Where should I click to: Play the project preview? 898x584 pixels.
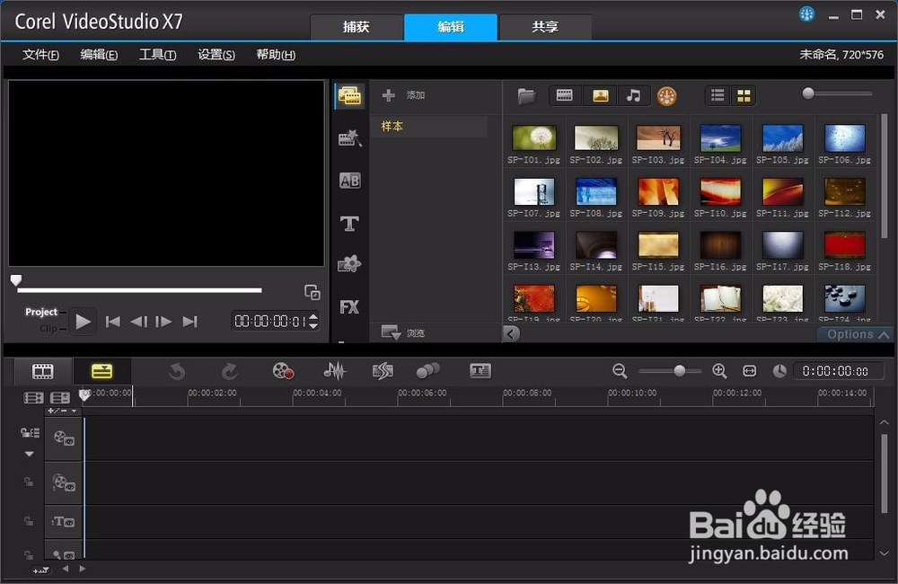tap(83, 322)
